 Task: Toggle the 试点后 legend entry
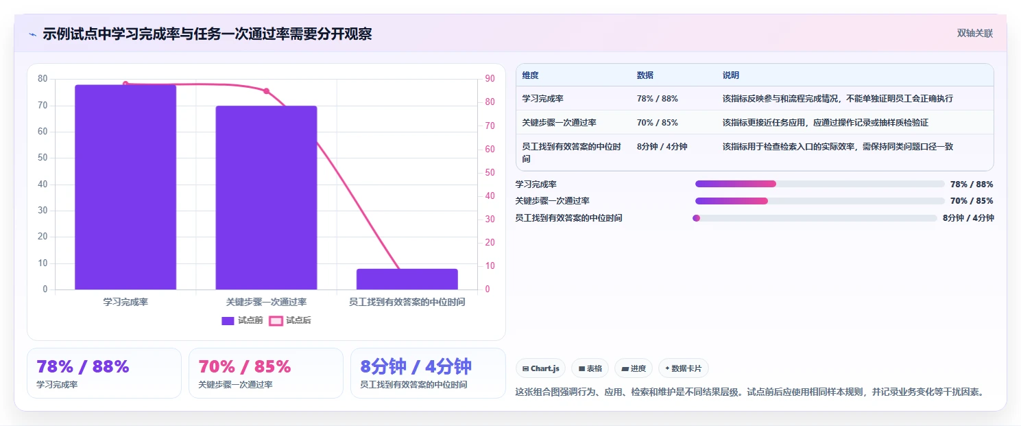289,320
